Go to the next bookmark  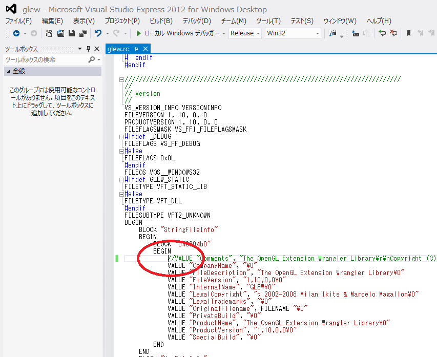pyautogui.click(x=431, y=33)
